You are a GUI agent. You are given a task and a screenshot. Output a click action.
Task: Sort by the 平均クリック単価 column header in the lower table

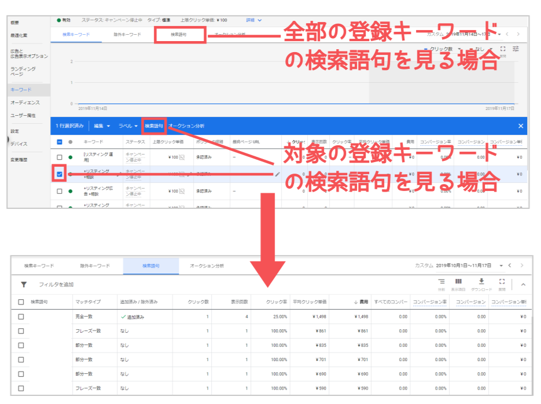[x=310, y=302]
